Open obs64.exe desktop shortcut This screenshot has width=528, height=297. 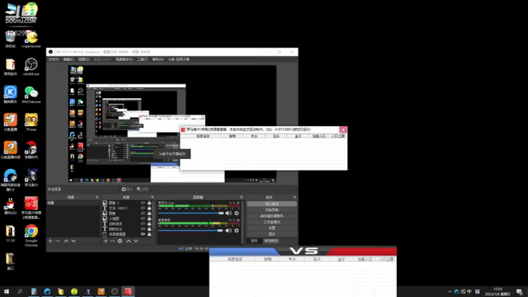pos(31,67)
